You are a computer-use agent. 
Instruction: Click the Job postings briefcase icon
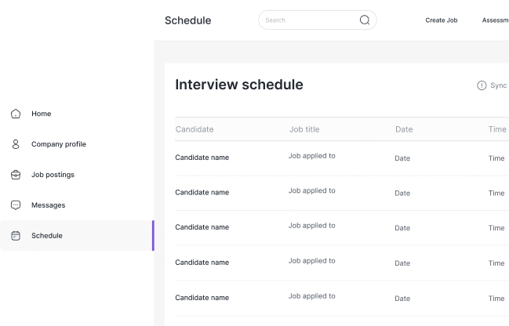(x=16, y=175)
